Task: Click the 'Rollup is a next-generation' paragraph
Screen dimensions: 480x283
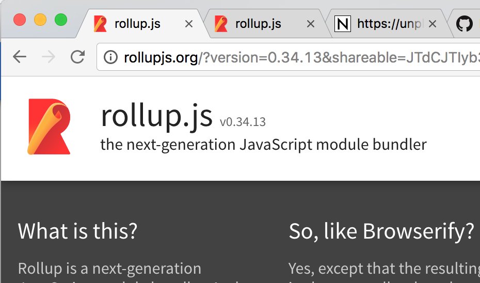Action: [x=109, y=269]
